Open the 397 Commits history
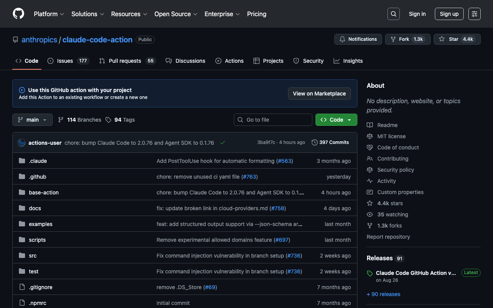The image size is (493, 308). click(330, 142)
